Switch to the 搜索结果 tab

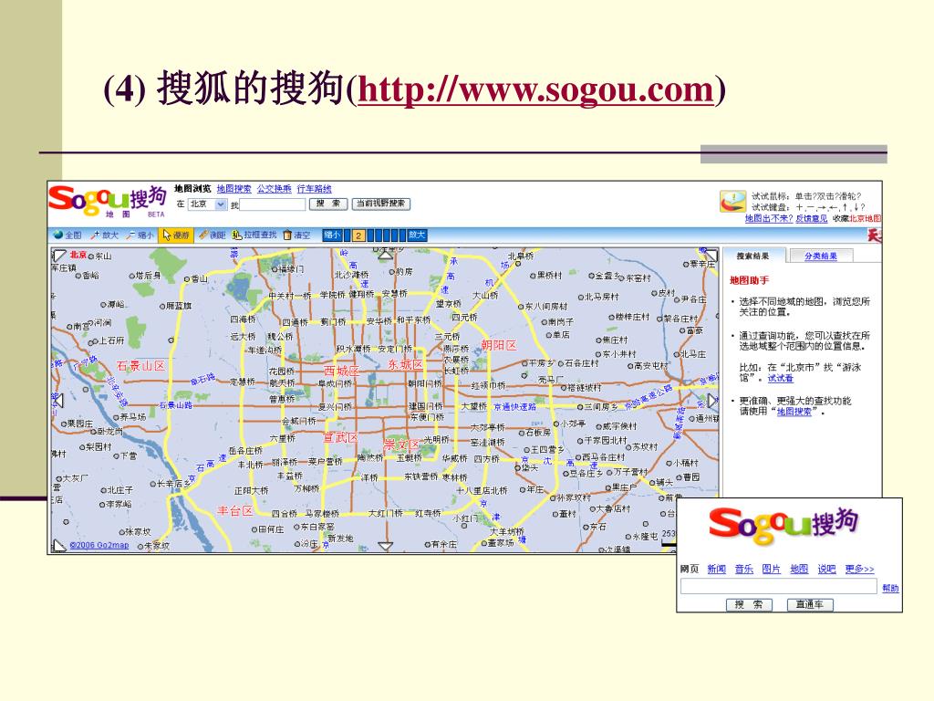point(752,256)
